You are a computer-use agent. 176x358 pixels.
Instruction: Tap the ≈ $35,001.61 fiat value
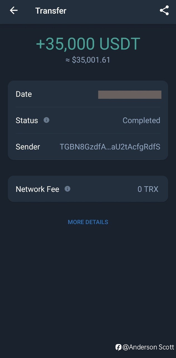click(88, 60)
